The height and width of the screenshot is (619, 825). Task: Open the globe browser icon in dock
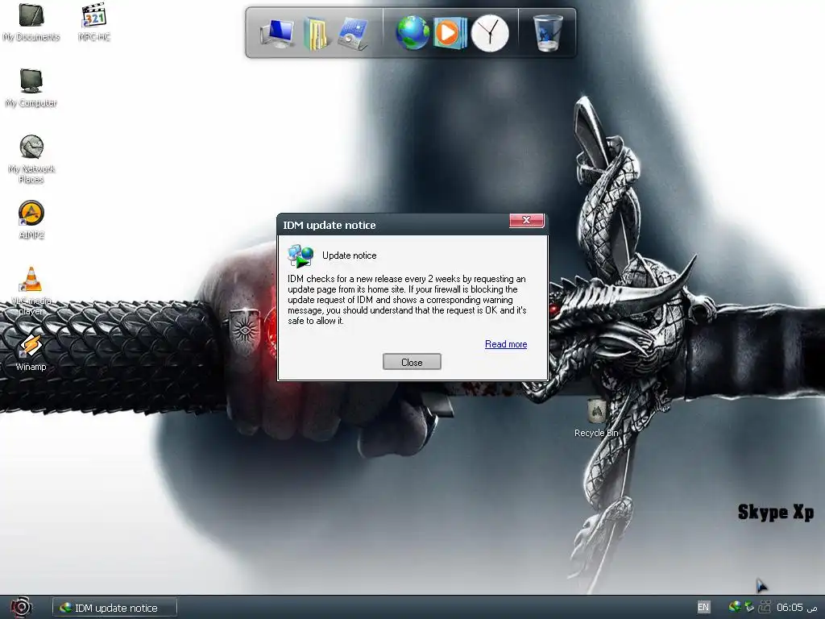412,33
